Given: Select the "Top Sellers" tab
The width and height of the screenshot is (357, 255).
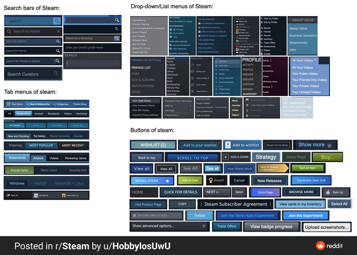Looking at the screenshot, I should click(39, 136).
